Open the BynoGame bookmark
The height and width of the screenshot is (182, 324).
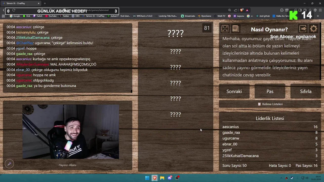click(205, 16)
